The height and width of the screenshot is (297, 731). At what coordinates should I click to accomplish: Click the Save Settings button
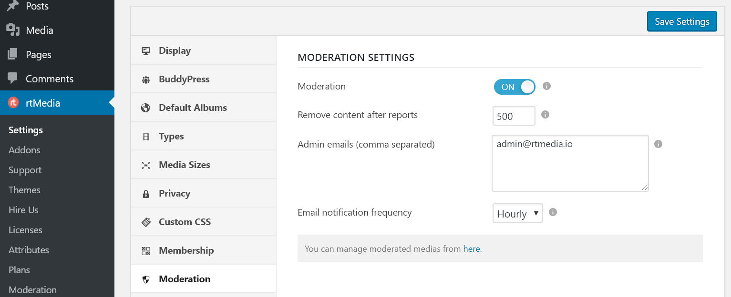coord(681,21)
